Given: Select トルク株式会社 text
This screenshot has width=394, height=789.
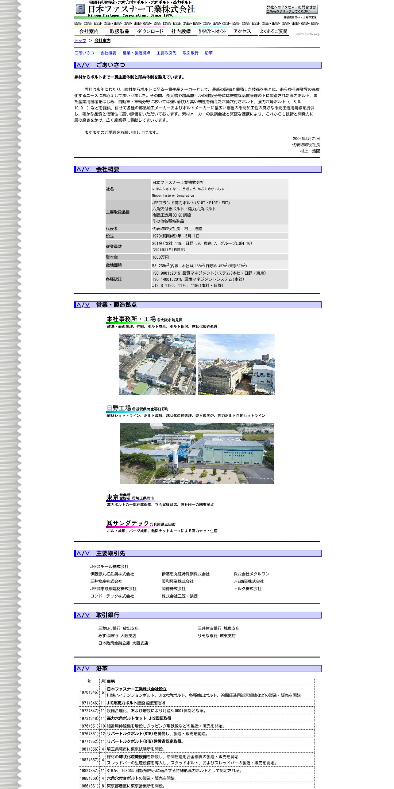Looking at the screenshot, I should (x=247, y=589).
